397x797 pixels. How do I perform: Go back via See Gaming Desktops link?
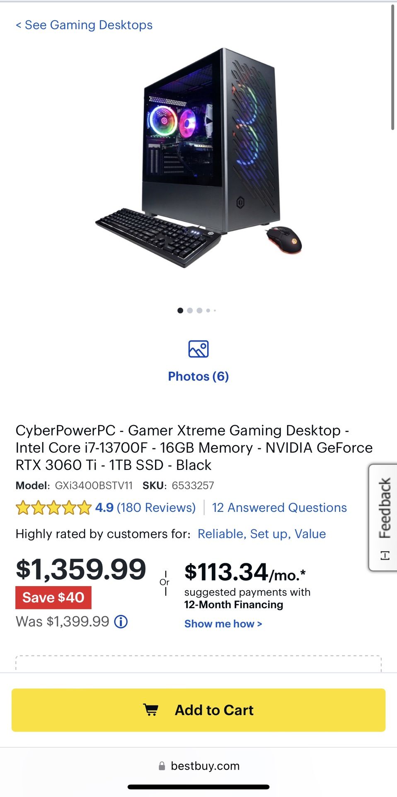(x=84, y=25)
